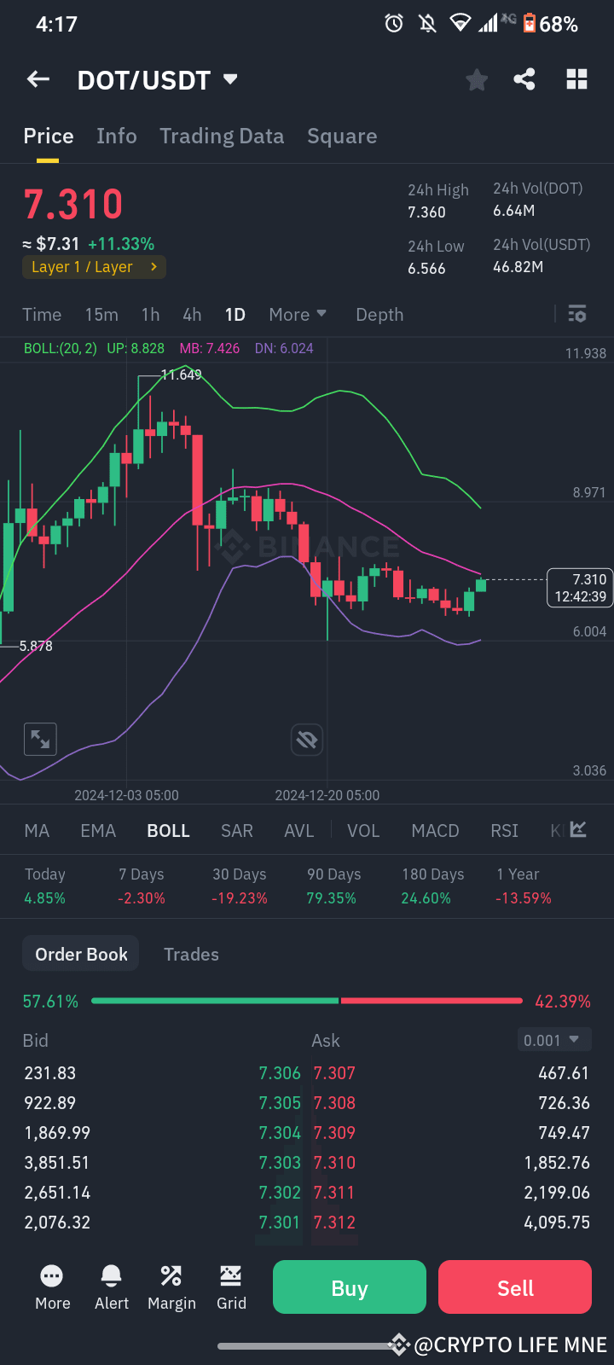Open the Layer 1 / Layer category link

(94, 267)
